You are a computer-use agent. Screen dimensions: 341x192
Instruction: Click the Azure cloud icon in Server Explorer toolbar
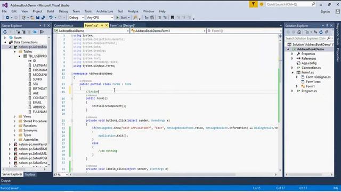tap(35, 32)
